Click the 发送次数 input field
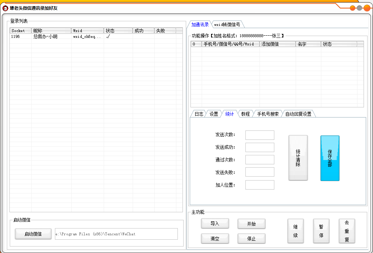Viewport: 373px width, 253px height. 260,135
